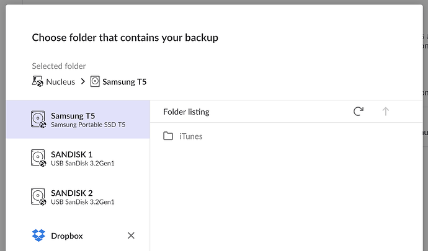
Task: Click the 'Folder listing' header text
Action: pyautogui.click(x=187, y=112)
